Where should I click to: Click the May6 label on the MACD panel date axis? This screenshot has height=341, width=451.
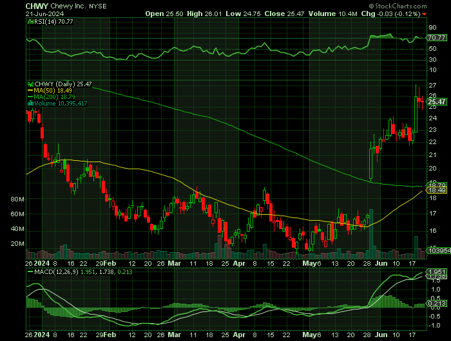(311, 335)
